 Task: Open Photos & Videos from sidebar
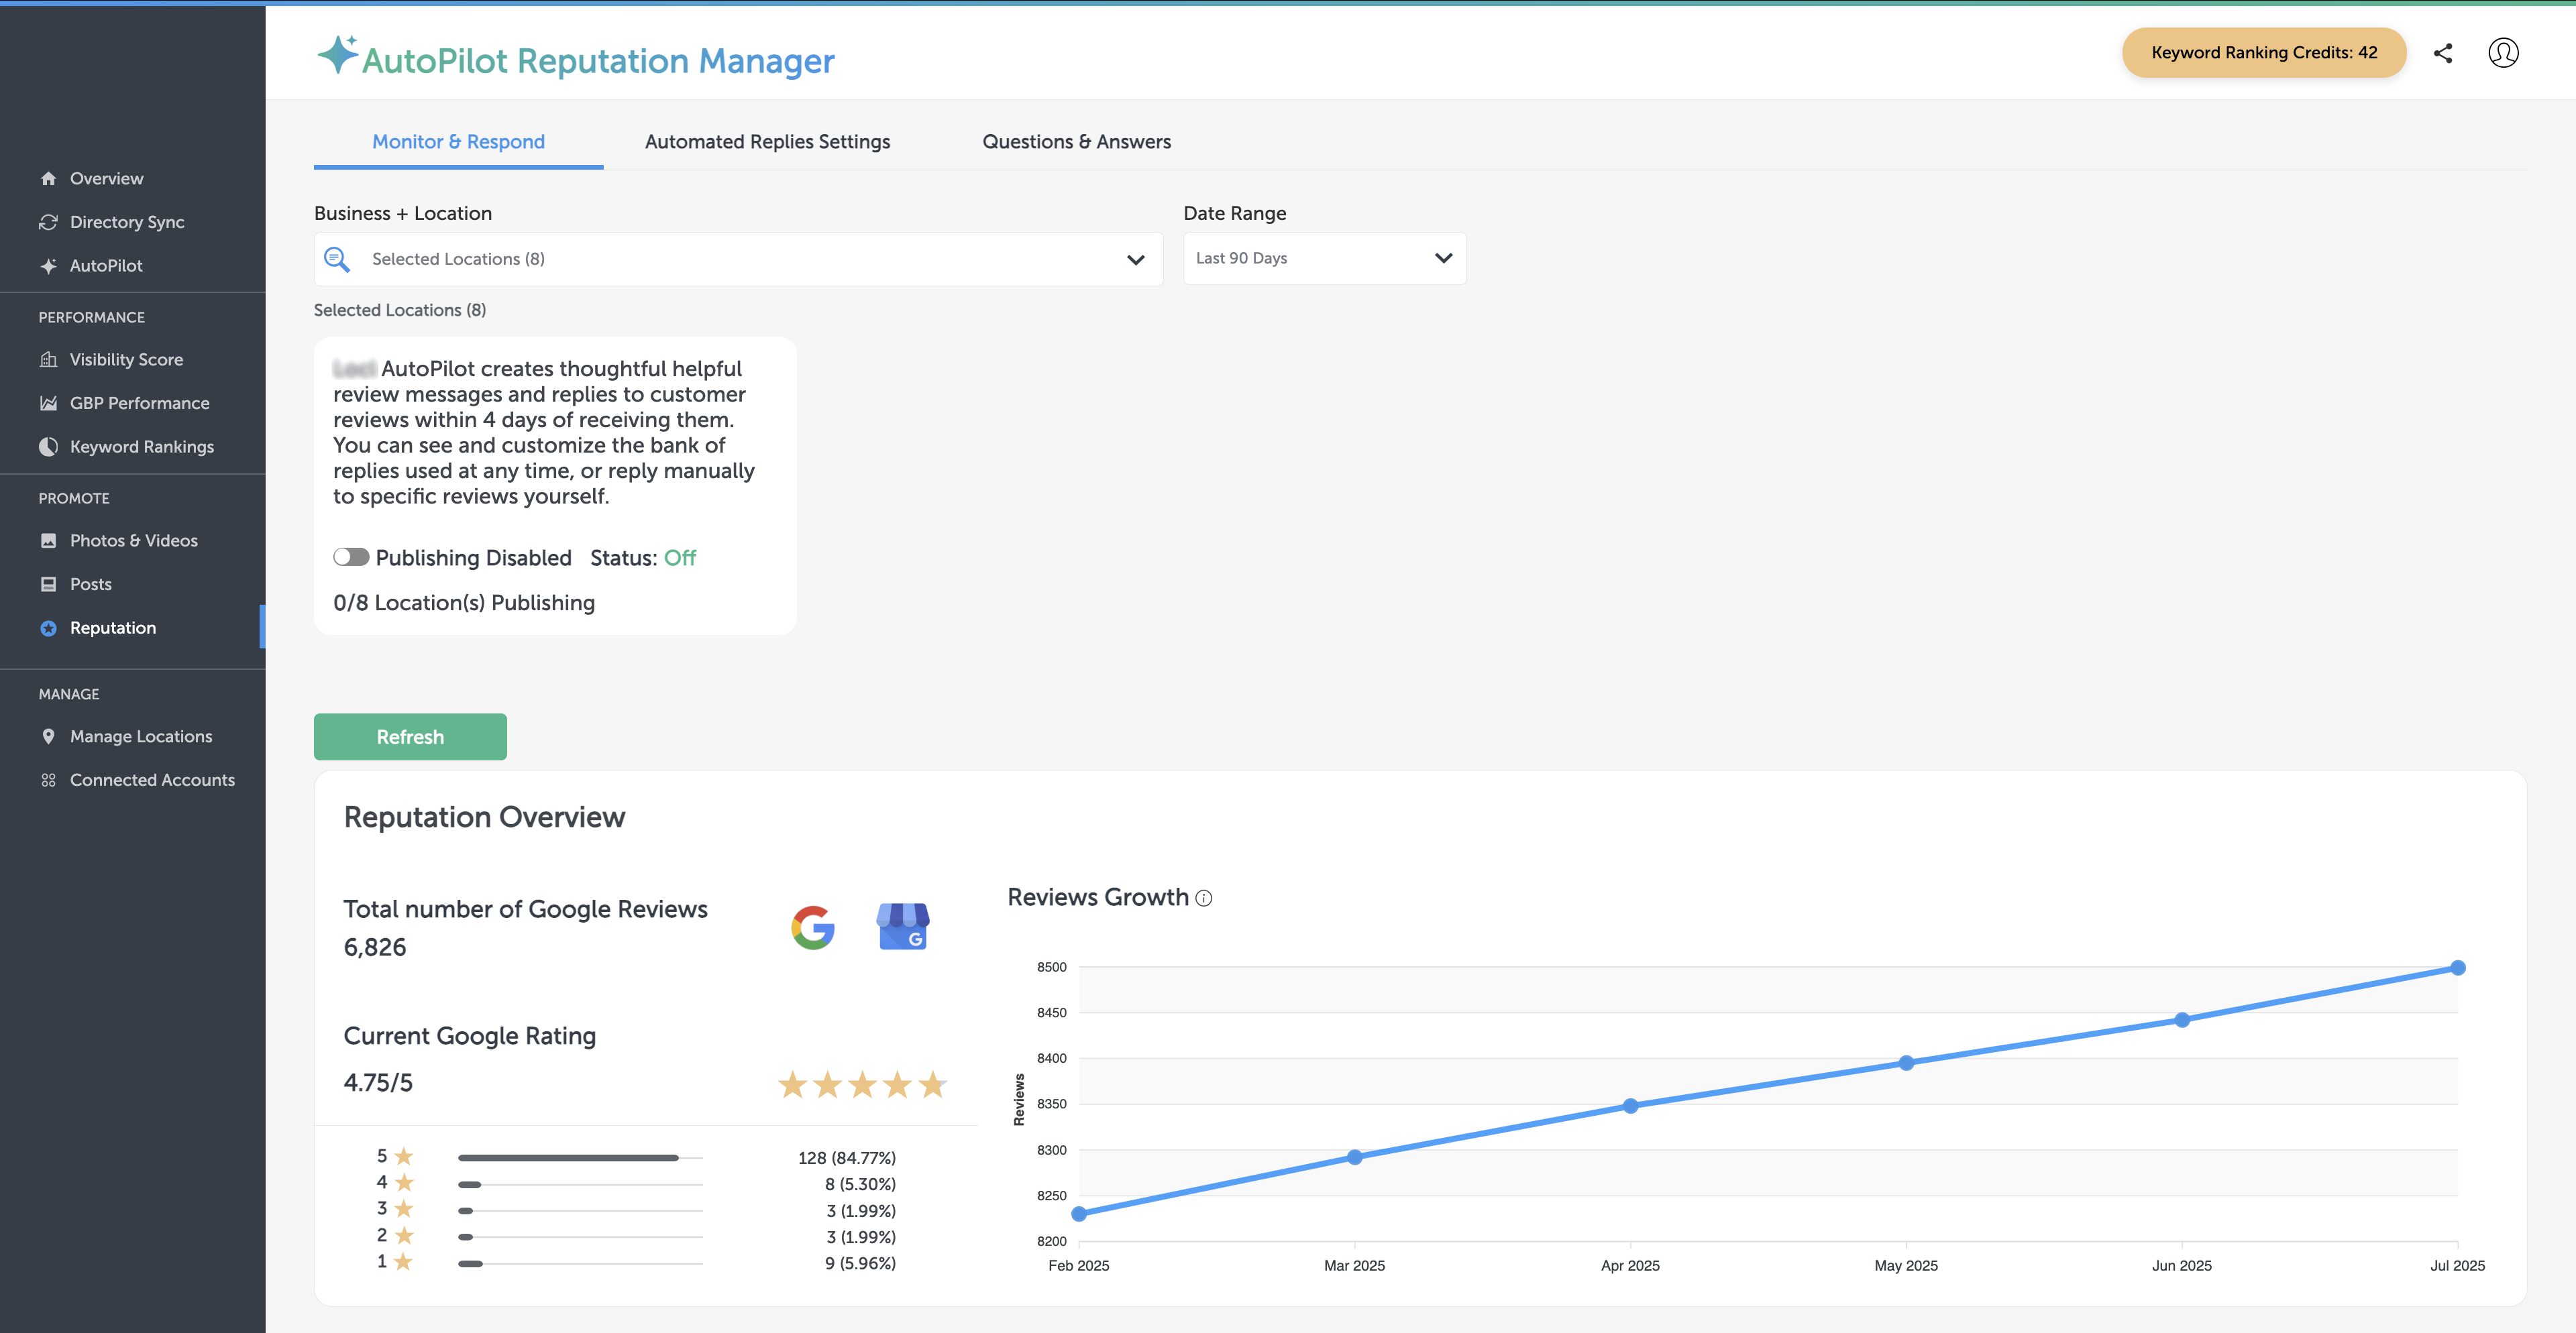[x=134, y=540]
